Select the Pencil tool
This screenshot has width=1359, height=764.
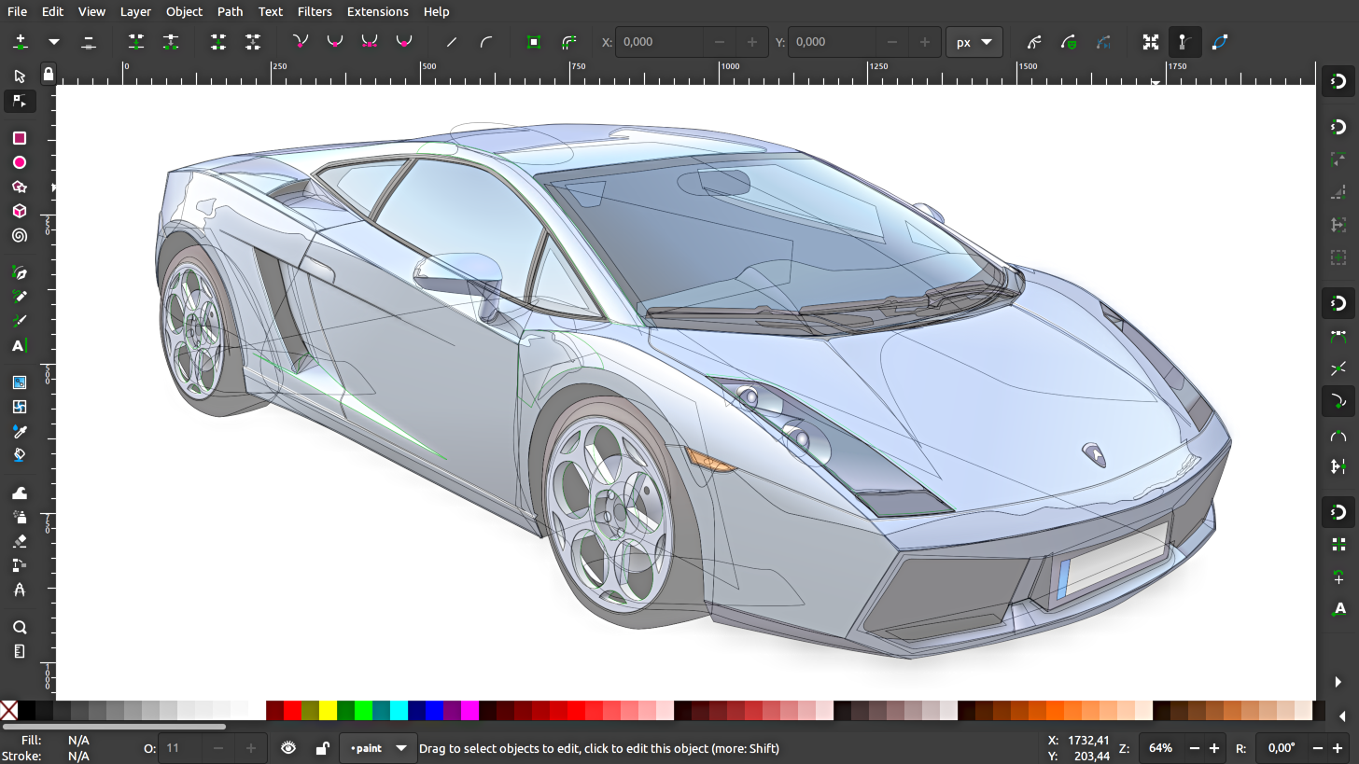20,297
